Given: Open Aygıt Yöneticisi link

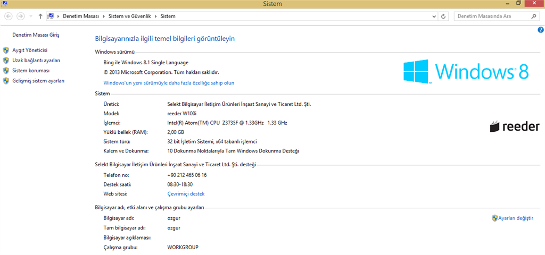Looking at the screenshot, I should (x=30, y=50).
